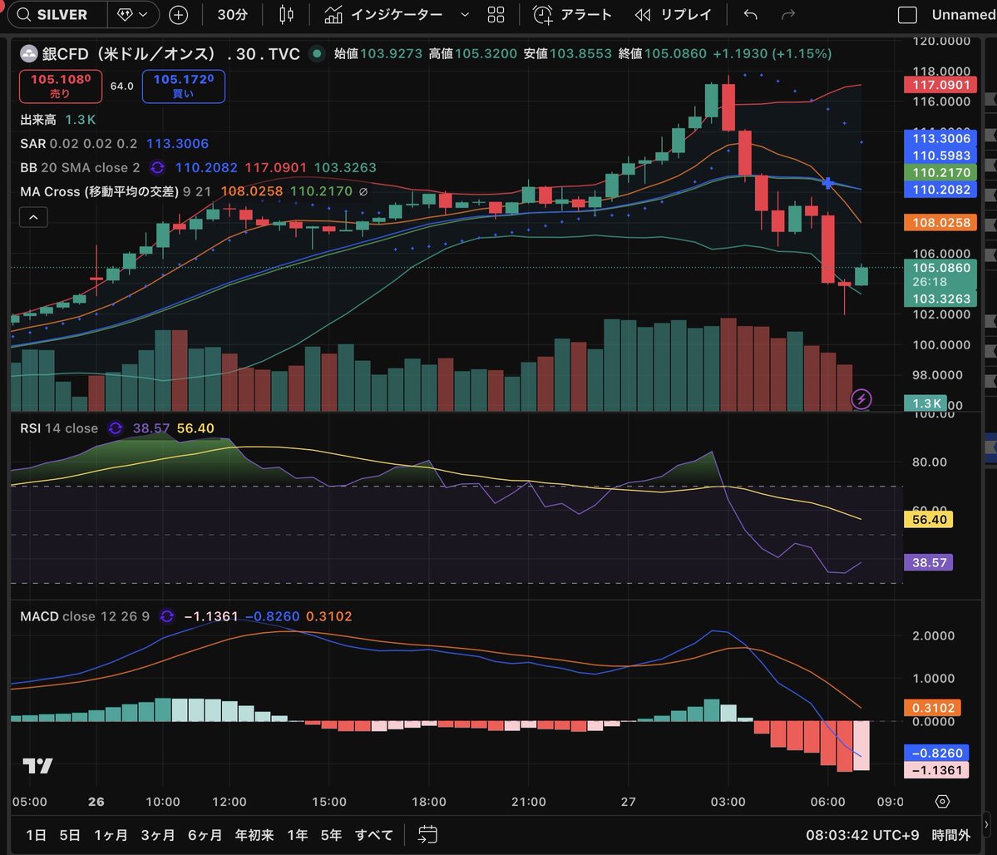Click the 117.0901 red price label
The height and width of the screenshot is (855, 997).
(x=941, y=85)
